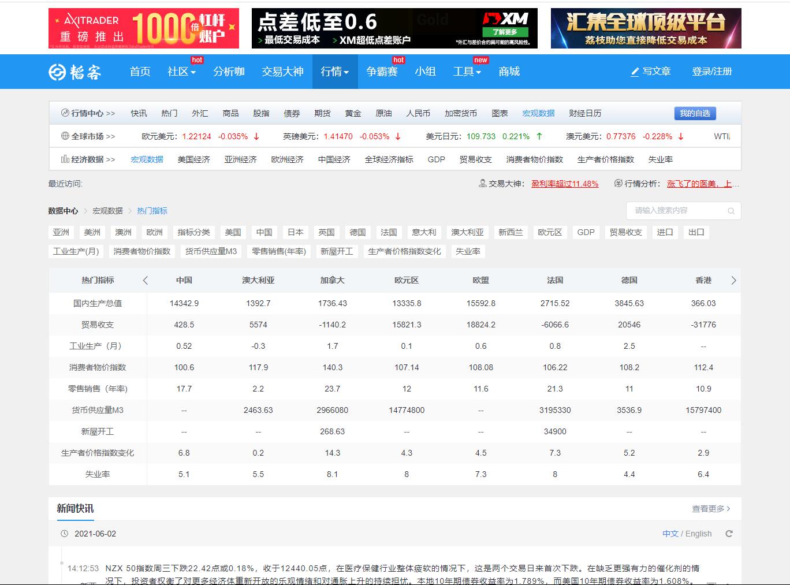Open the AxiTrader banner advertisement
Viewport: 790px width, 585px height.
coord(143,28)
